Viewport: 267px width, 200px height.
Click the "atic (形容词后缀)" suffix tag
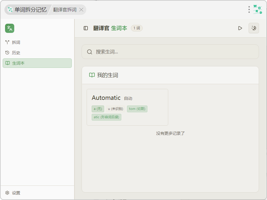pyautogui.click(x=107, y=117)
